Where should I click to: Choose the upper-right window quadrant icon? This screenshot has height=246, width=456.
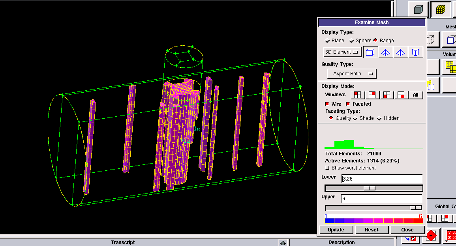click(372, 95)
